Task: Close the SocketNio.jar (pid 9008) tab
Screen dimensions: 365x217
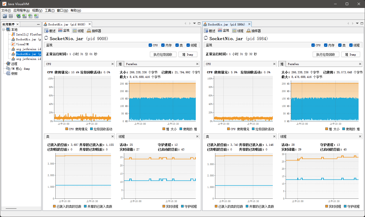Action: tap(90, 24)
